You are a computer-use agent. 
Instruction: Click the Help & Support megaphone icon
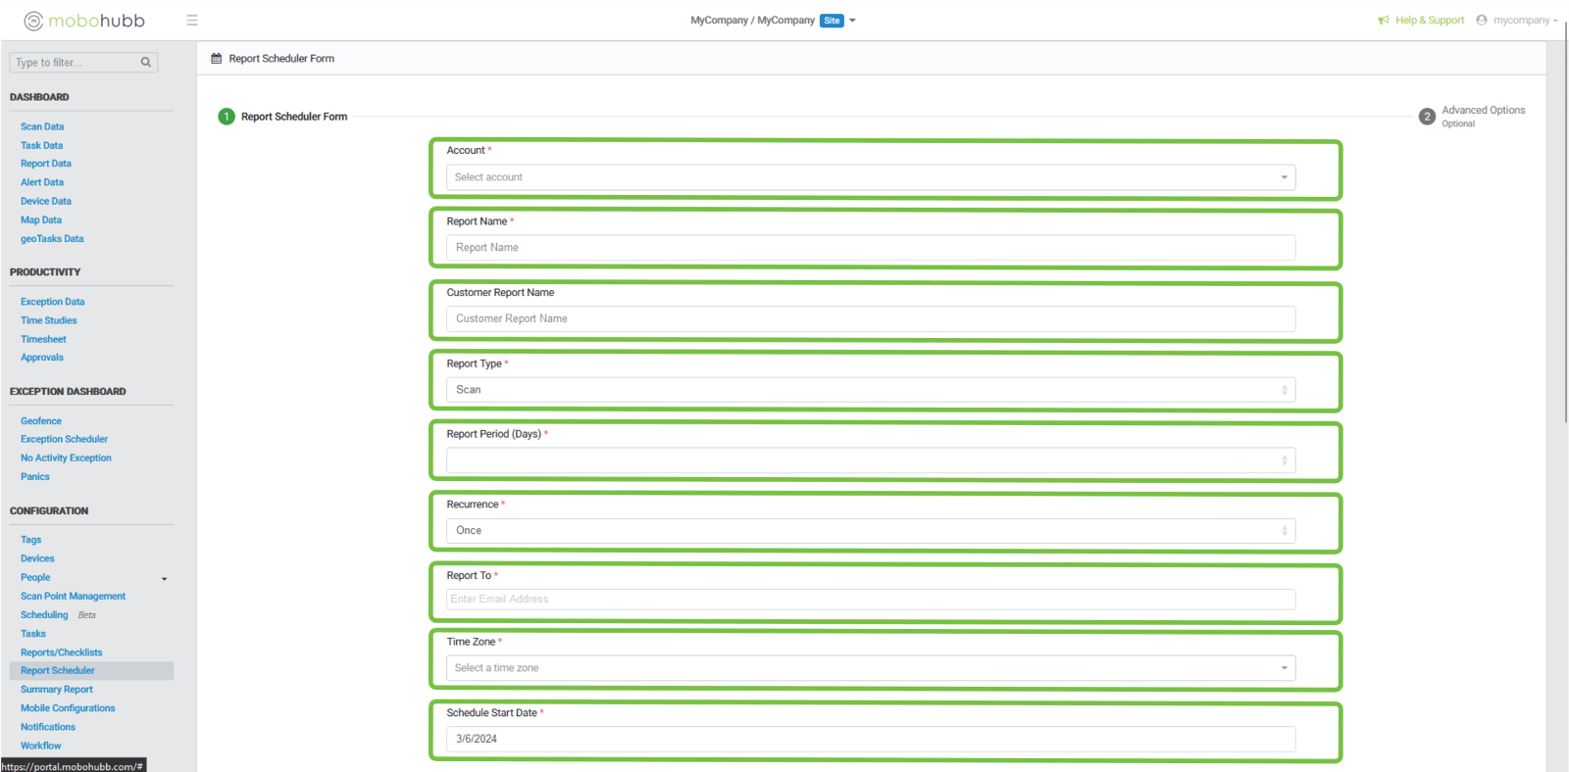tap(1383, 21)
